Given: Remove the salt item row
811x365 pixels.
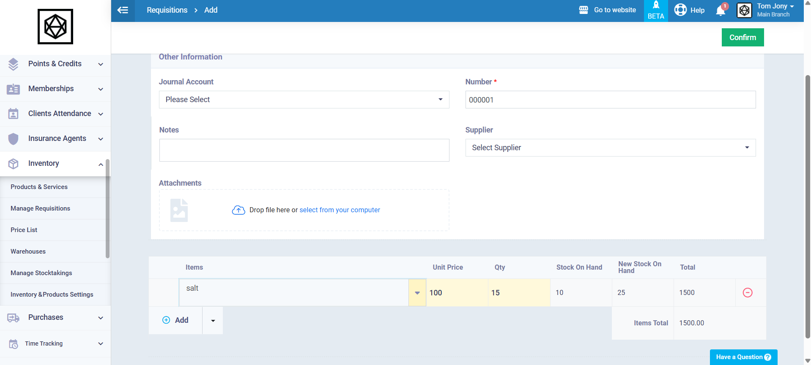Looking at the screenshot, I should click(747, 292).
